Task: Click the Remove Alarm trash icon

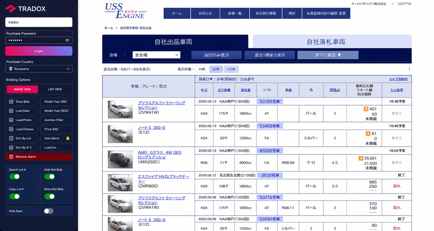Action: (x=11, y=157)
